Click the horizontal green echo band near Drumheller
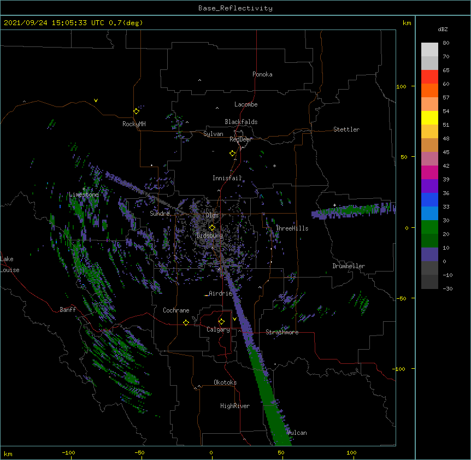The image size is (471, 460). tap(354, 210)
